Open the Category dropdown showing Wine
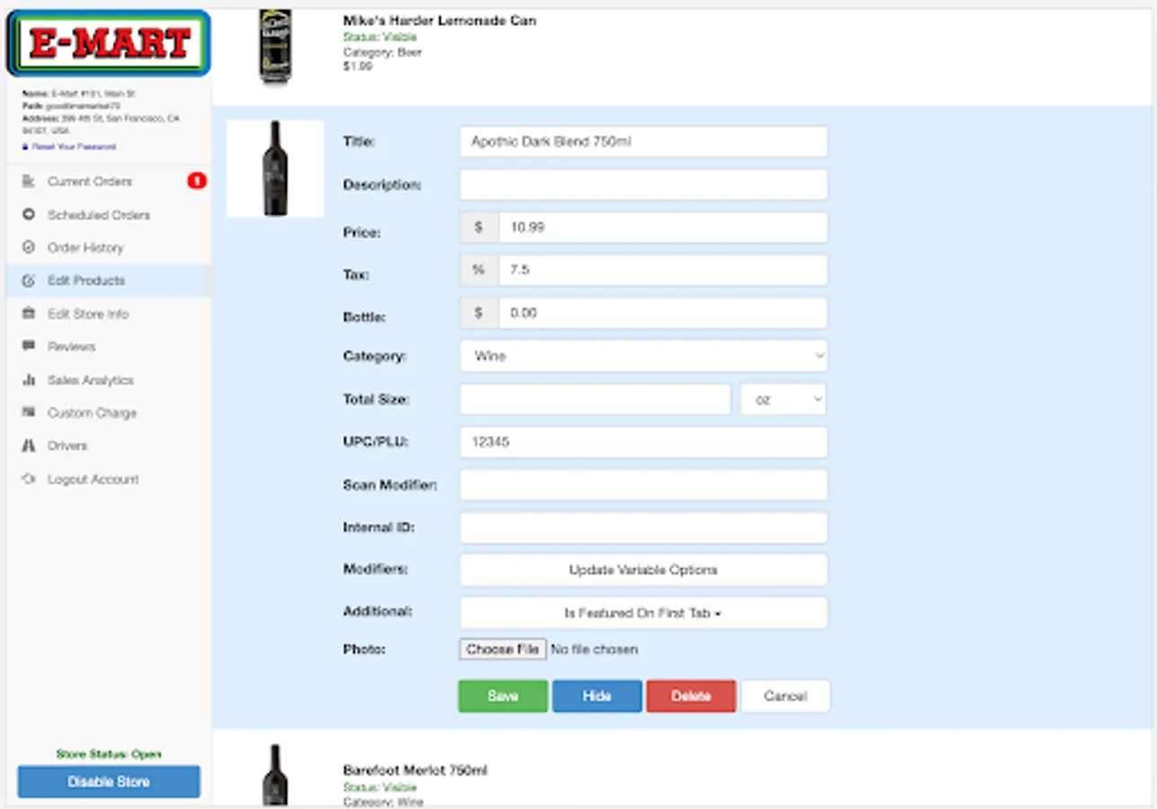 (x=644, y=356)
